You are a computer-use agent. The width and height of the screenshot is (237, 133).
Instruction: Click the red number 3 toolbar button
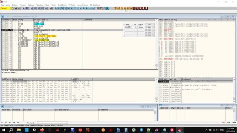(x=140, y=8)
